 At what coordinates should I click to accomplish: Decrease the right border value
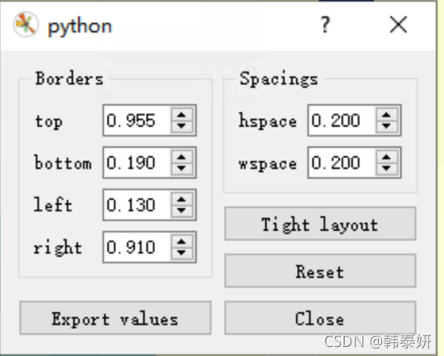click(x=181, y=253)
